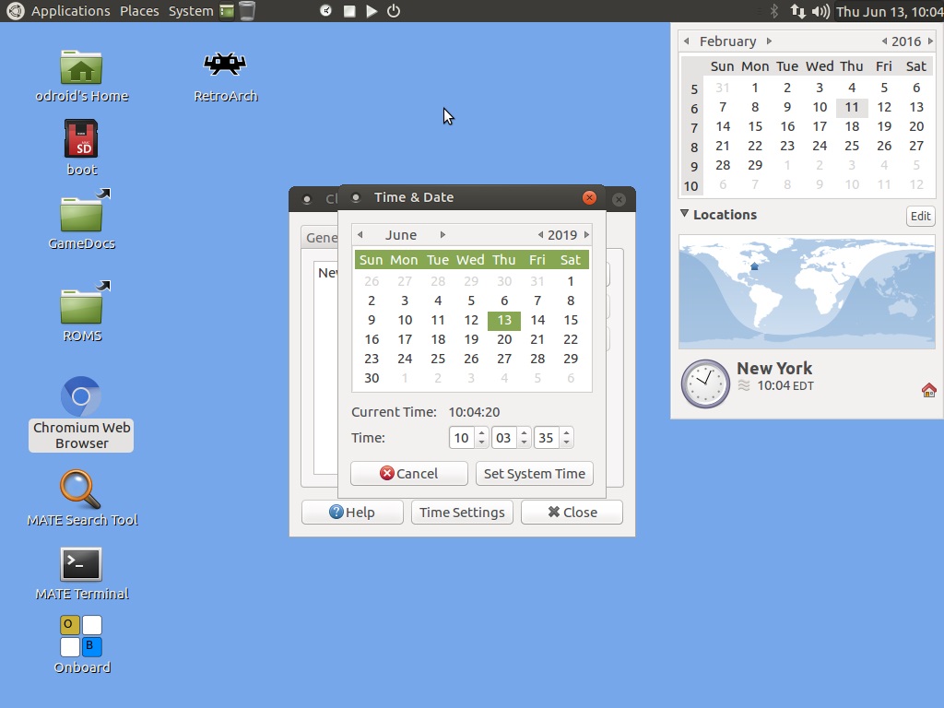
Task: Click the Set System Time button
Action: 535,473
